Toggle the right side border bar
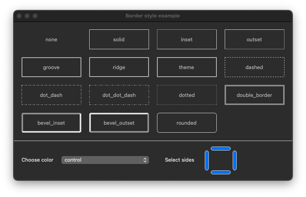 (x=235, y=160)
